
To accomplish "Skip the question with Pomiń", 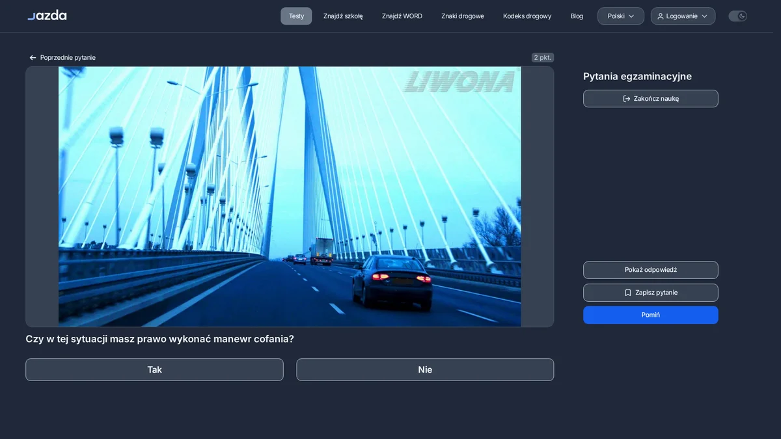I will click(651, 315).
